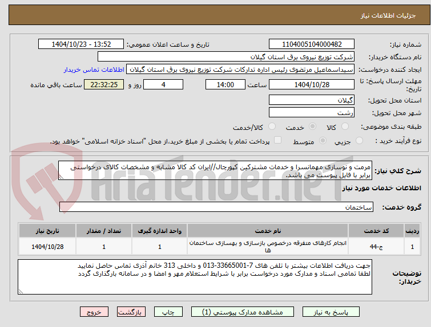The width and height of the screenshot is (431, 327).
Task: Click service name cell انجام کارهای متفرقه
Action: [x=268, y=247]
